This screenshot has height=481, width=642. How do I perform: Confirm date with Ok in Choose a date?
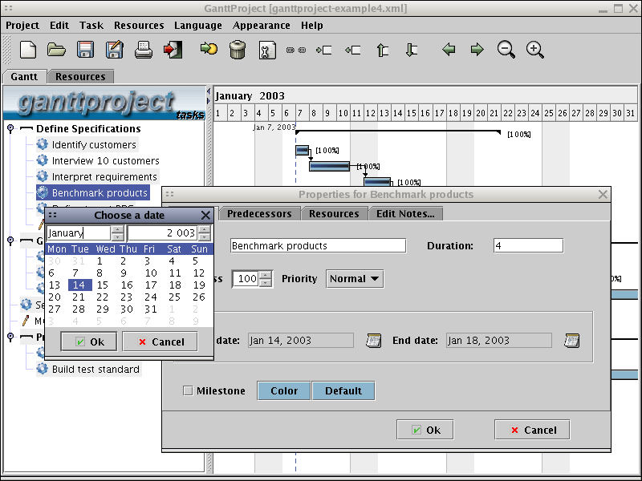click(89, 342)
